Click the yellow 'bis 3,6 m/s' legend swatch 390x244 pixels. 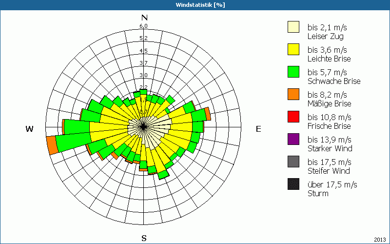pos(293,49)
